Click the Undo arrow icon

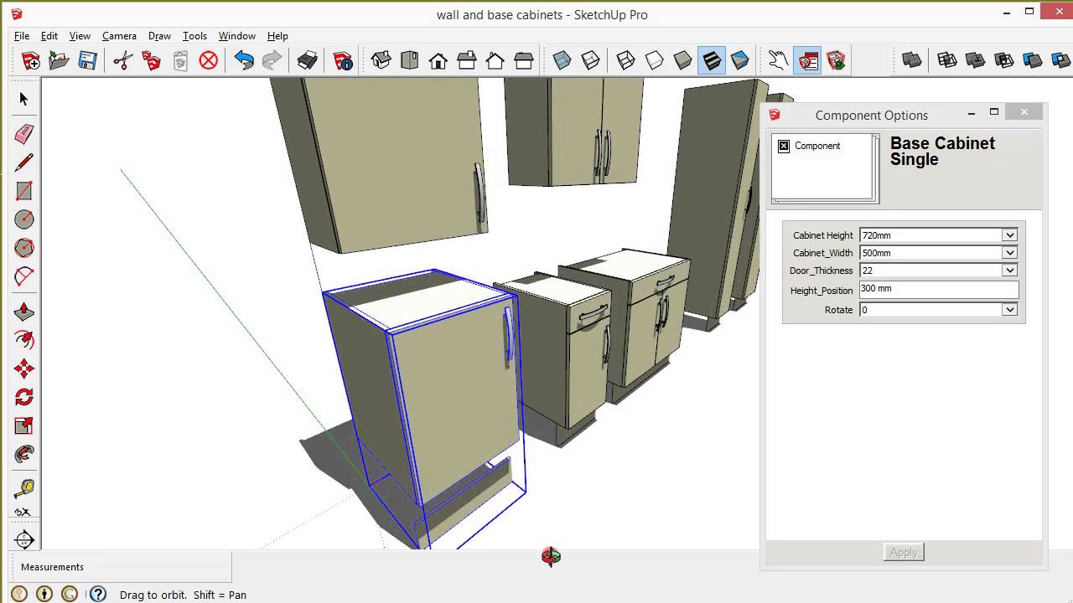[244, 60]
